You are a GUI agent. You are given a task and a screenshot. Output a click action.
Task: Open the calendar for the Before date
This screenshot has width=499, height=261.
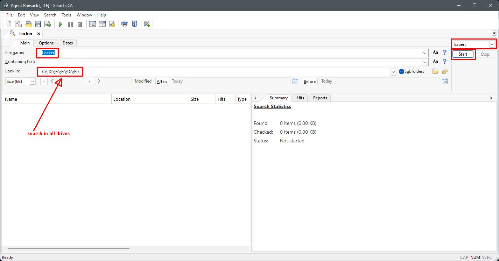(445, 81)
